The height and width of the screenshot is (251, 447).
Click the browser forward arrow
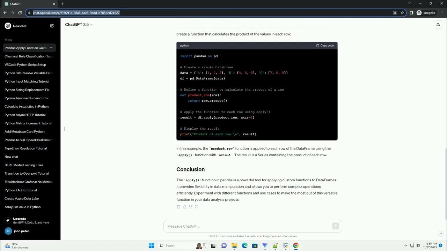[x=13, y=13]
